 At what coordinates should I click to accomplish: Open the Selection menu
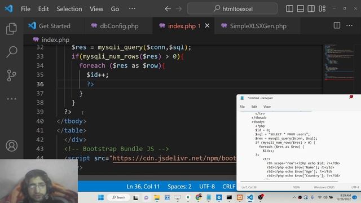click(69, 9)
